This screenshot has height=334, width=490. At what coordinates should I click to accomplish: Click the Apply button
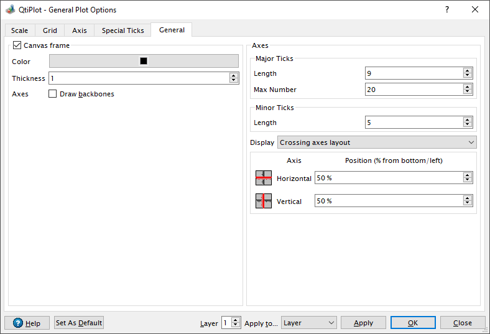(363, 323)
